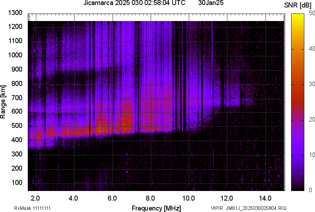Click the file name 'VIPIR JM91J_2025030025804.RIQ'

click(x=248, y=208)
